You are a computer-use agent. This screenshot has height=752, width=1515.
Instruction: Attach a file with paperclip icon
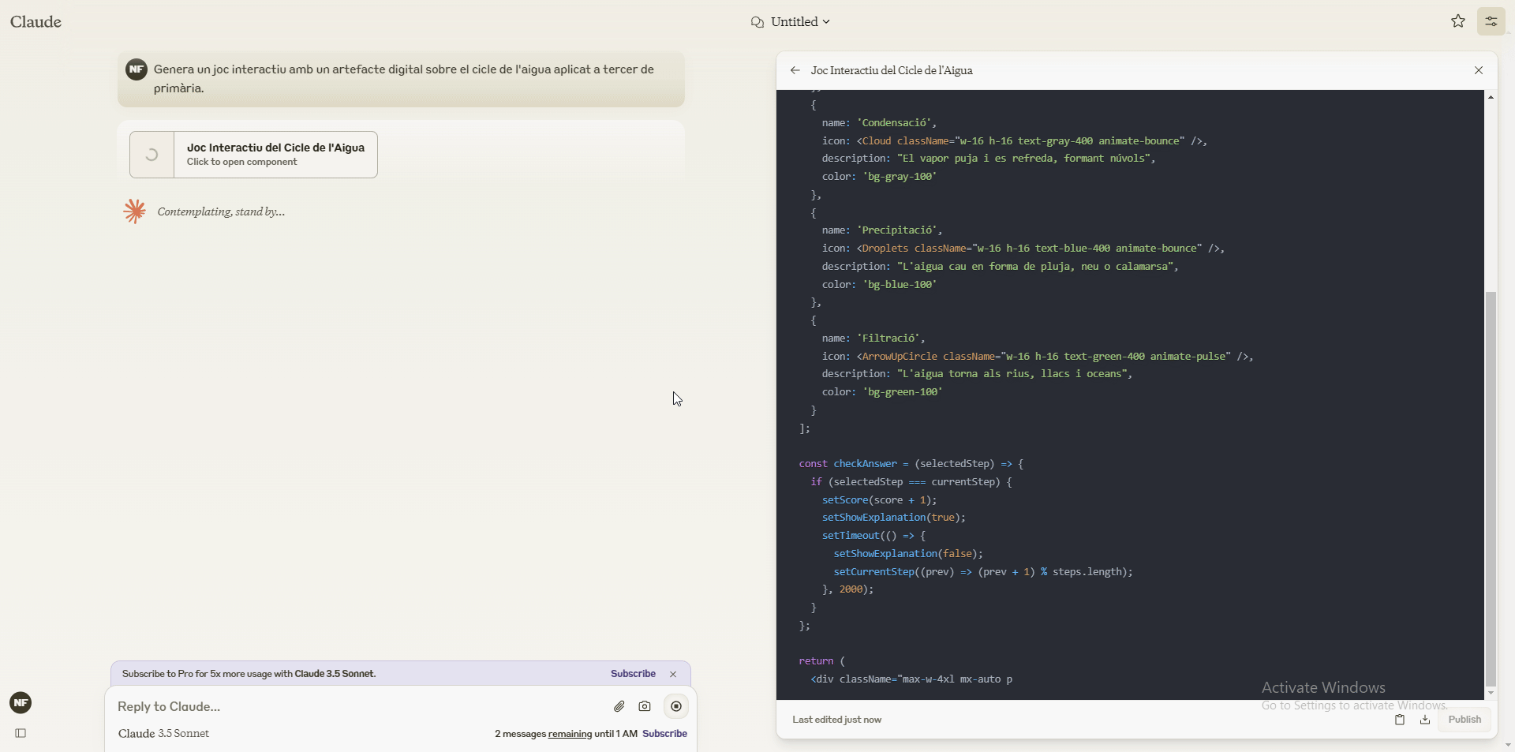619,706
